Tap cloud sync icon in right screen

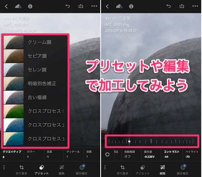pyautogui.click(x=119, y=6)
